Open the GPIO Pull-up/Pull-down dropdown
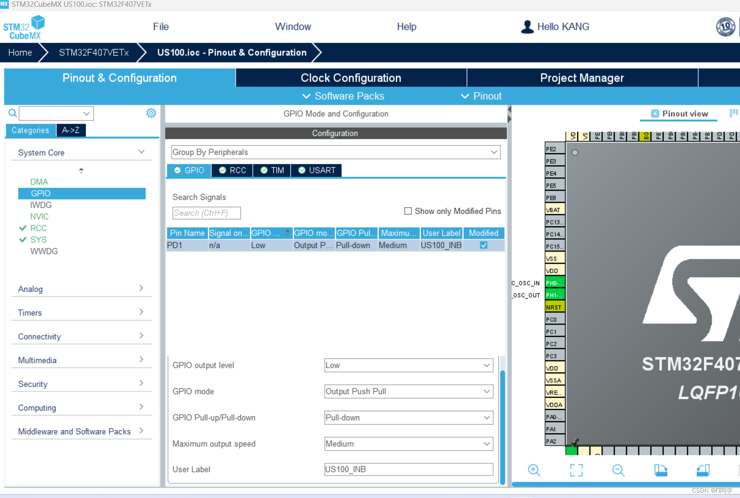 409,418
